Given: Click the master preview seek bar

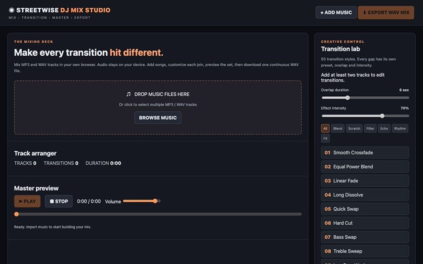Looking at the screenshot, I should [158, 214].
